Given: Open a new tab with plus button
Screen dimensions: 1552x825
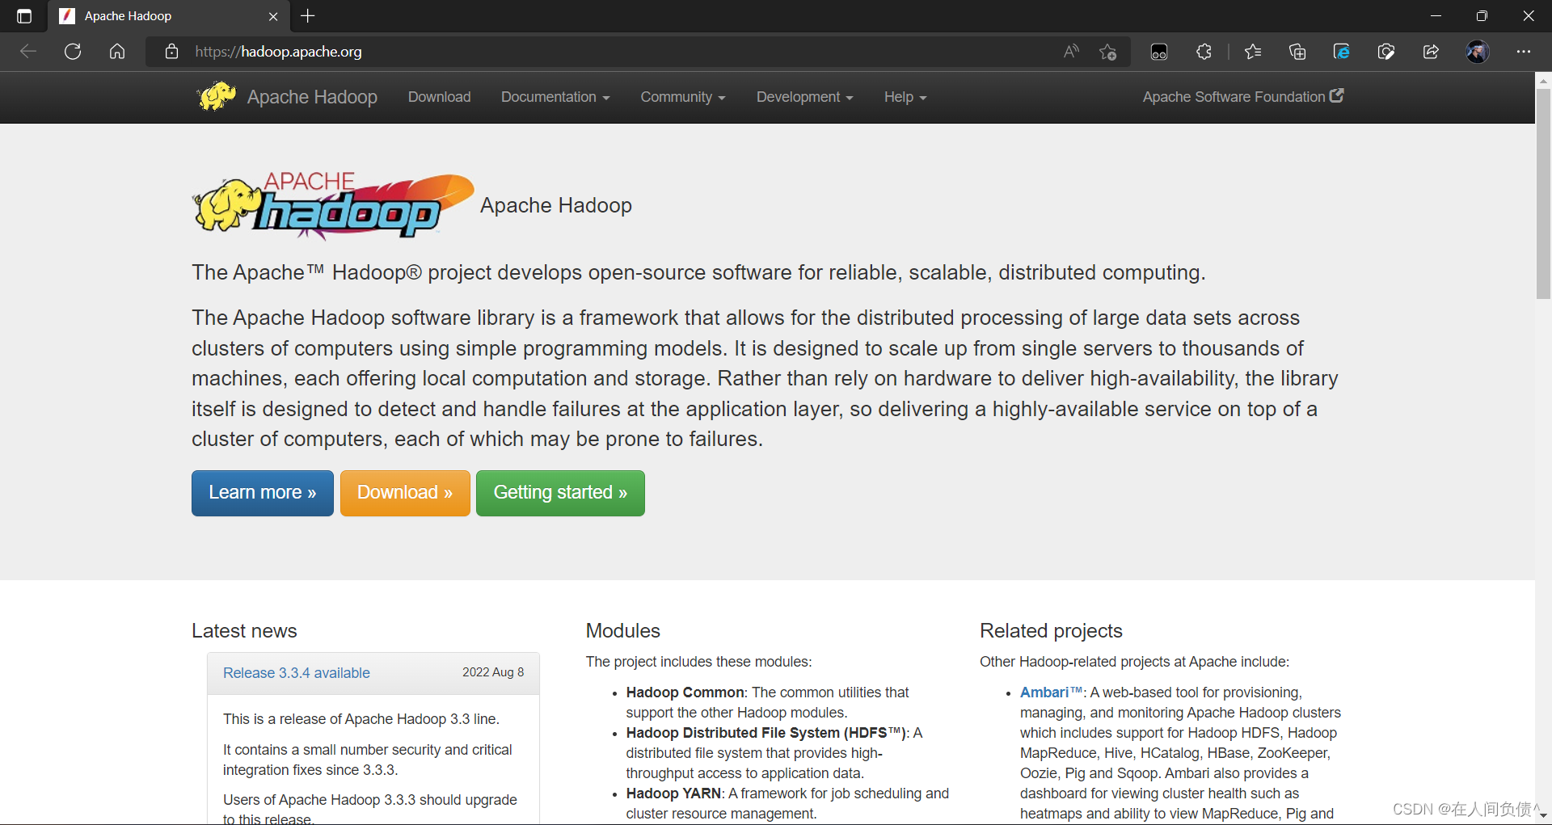Looking at the screenshot, I should (x=308, y=16).
